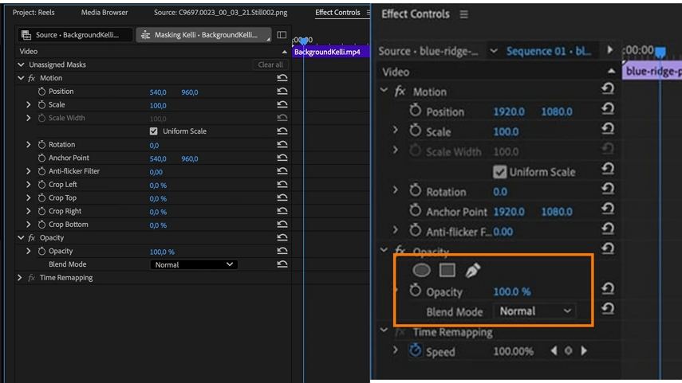
Task: Expand Crop Top parameter
Action: (x=28, y=198)
